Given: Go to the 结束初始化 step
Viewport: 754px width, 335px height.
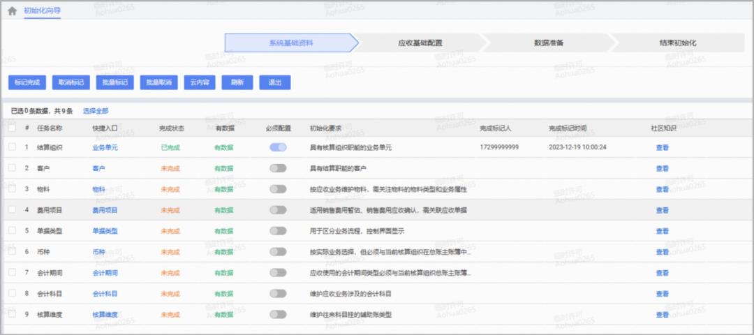Looking at the screenshot, I should point(677,43).
